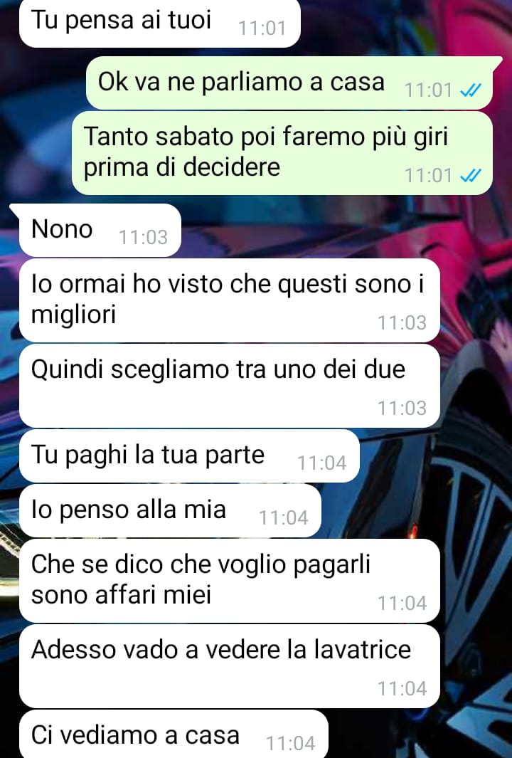Tap the 11:01 timestamp of 'Tu pensa ai tuoi'

pos(262,28)
